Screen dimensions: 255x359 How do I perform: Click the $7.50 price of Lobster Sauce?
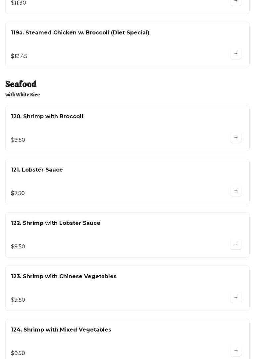point(18,193)
